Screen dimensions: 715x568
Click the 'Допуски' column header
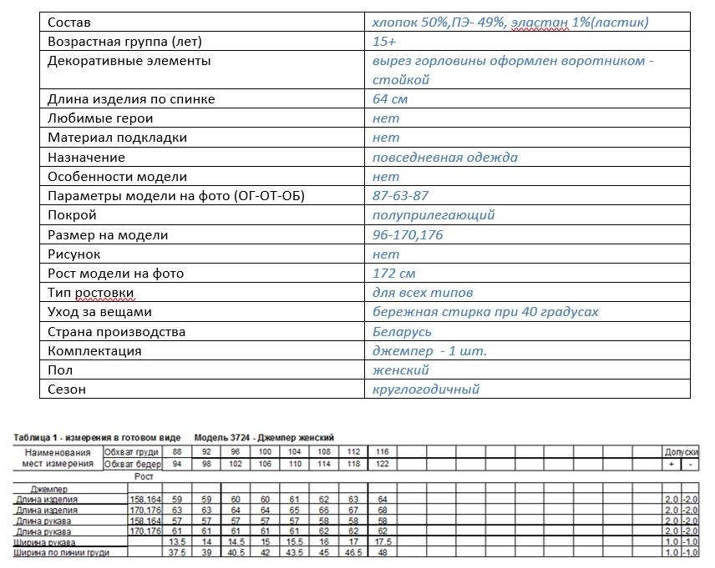tap(681, 452)
